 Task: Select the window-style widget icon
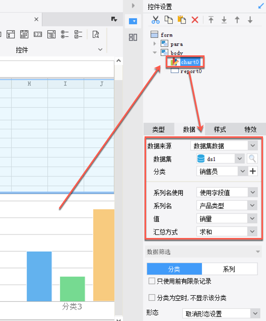[11, 34]
